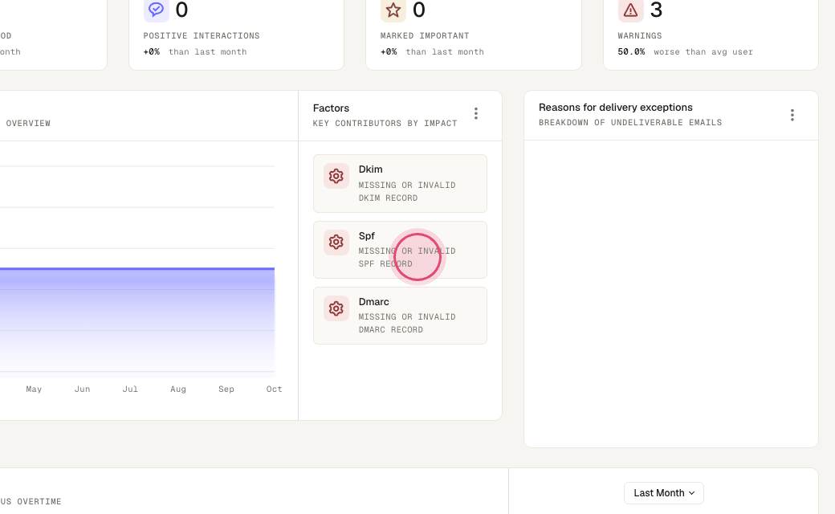Click the Jul label on the chart axis
835x514 pixels.
[x=130, y=389]
